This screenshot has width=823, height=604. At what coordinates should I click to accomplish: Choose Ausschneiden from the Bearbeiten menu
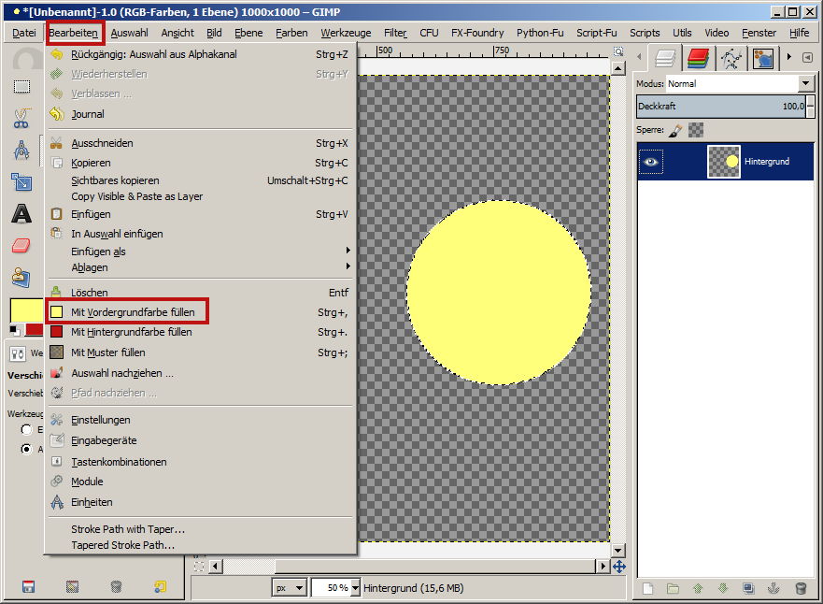tap(199, 143)
